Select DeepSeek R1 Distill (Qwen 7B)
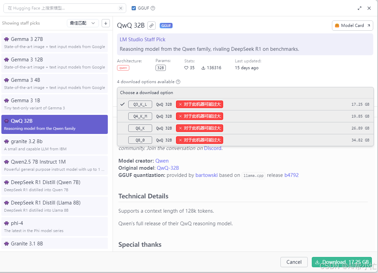 [55, 186]
